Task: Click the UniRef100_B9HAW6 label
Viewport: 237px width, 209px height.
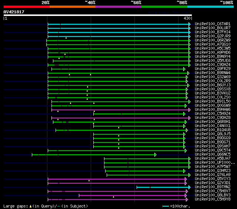Action: point(213,110)
